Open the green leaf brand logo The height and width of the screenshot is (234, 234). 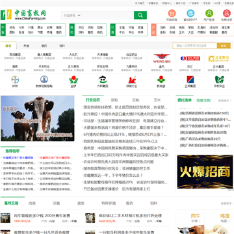[219, 79]
